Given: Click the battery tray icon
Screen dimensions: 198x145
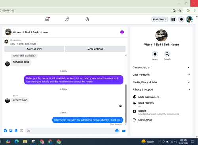Looking at the screenshot, I should coord(168,142).
